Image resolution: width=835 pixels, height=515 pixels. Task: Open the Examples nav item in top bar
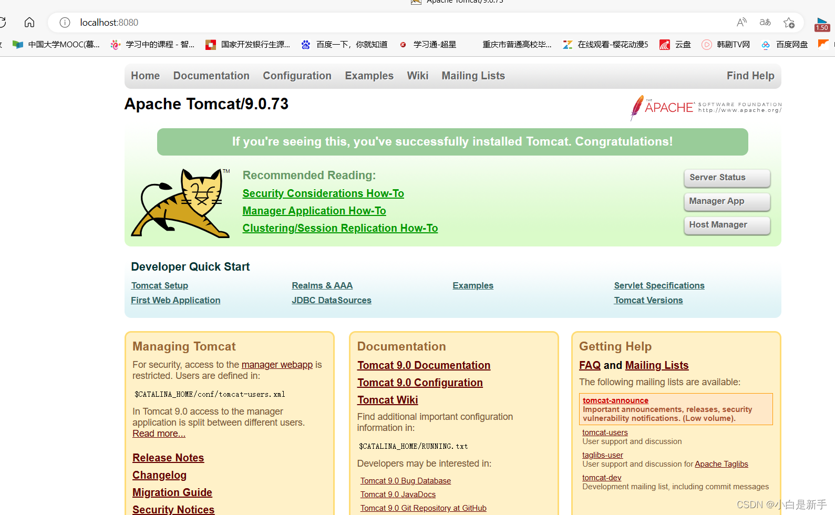pyautogui.click(x=369, y=76)
